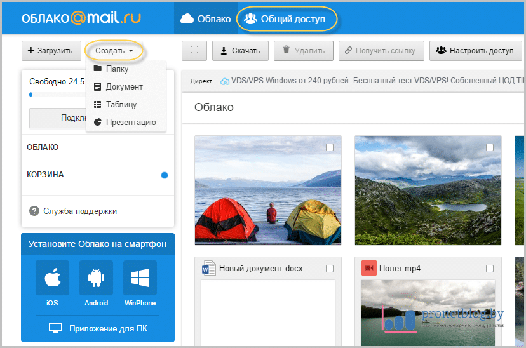Click the iOS app icon

point(52,278)
